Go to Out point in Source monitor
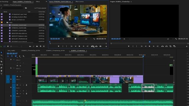 coord(87,46)
